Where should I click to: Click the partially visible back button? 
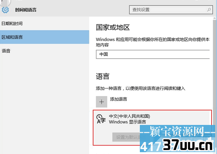tap(5, 2)
